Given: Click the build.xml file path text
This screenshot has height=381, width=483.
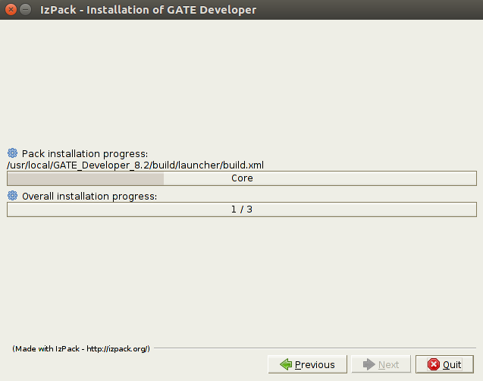Looking at the screenshot, I should pos(135,165).
